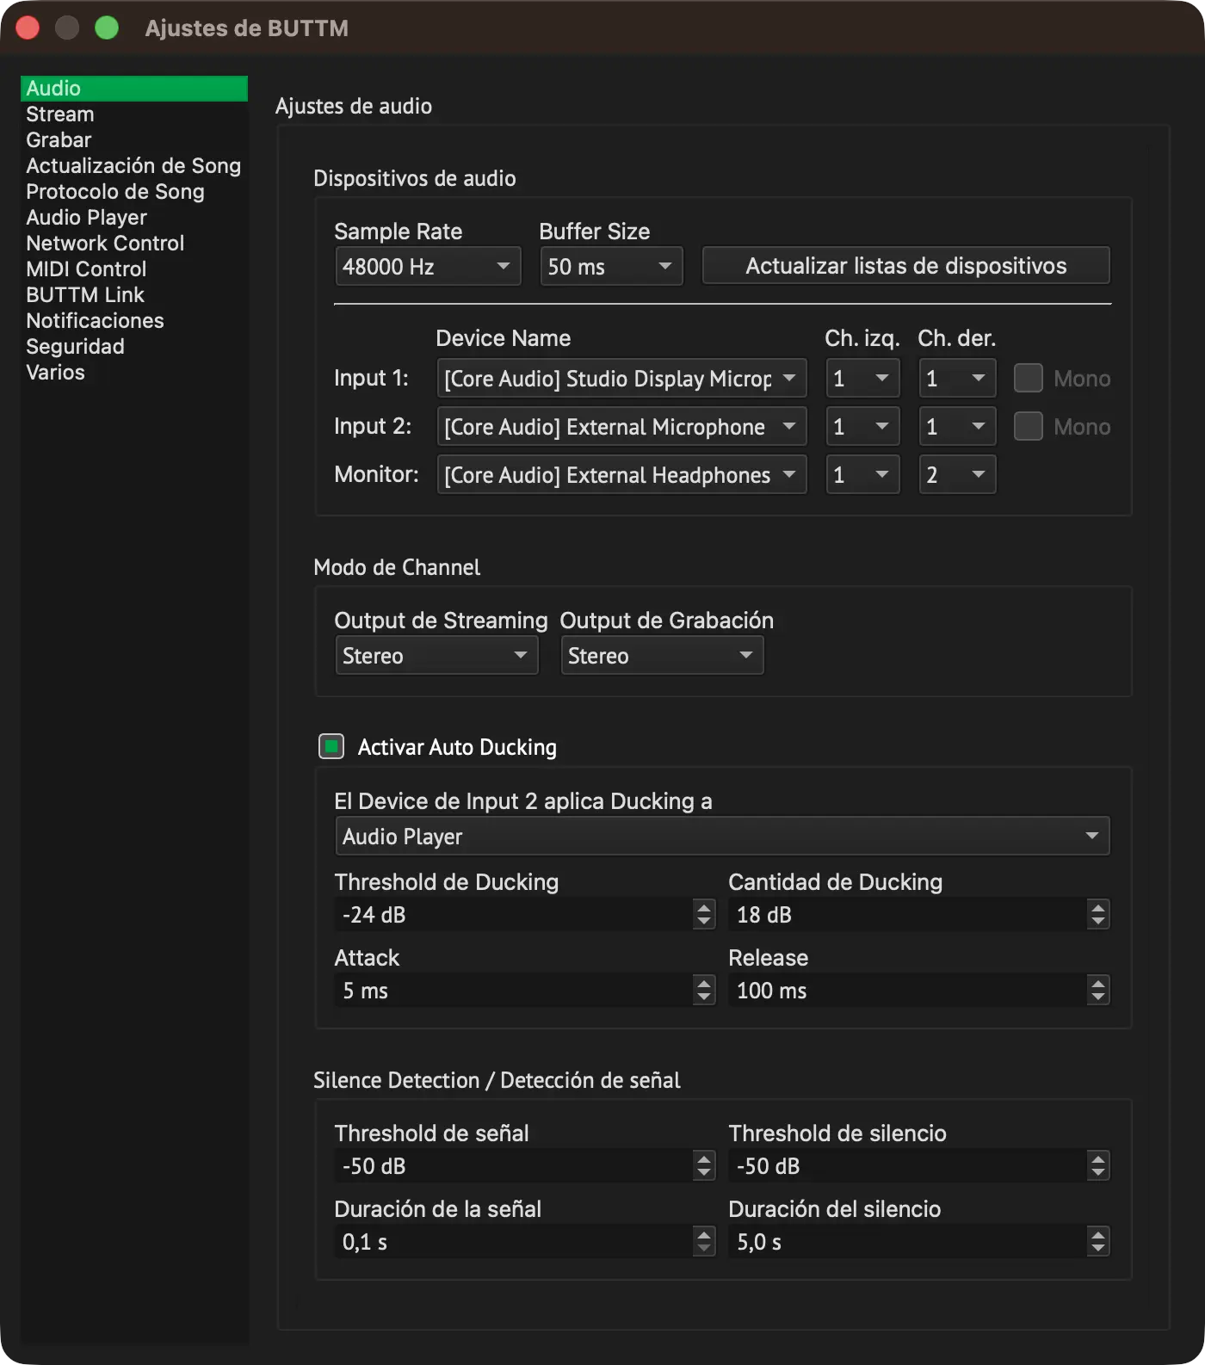Click Threshold de silencio stepper arrows
The width and height of the screenshot is (1205, 1365).
coord(1097,1165)
